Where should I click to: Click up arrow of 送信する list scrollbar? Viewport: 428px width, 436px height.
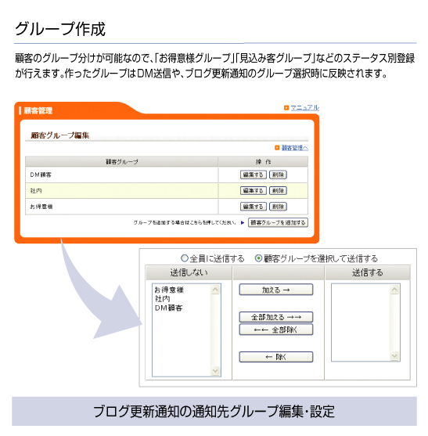click(x=394, y=290)
